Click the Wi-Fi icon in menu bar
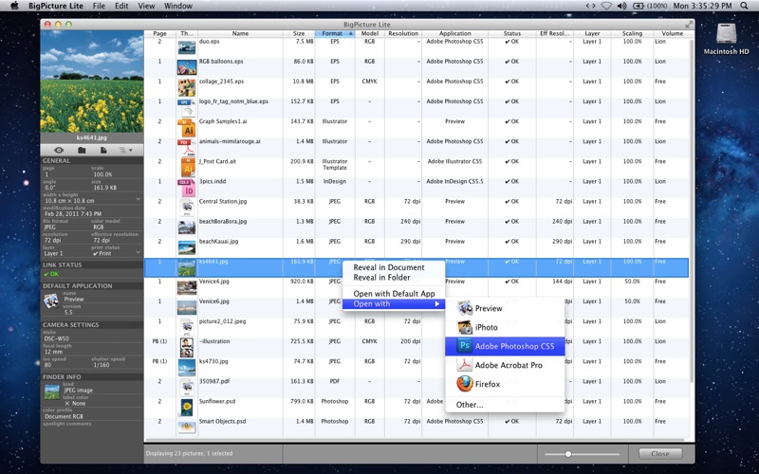The height and width of the screenshot is (474, 759). coord(606,6)
